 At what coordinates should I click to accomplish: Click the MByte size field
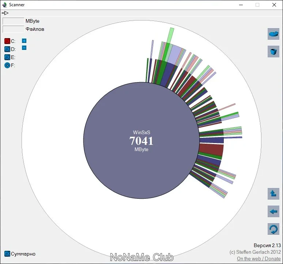pyautogui.click(x=14, y=21)
